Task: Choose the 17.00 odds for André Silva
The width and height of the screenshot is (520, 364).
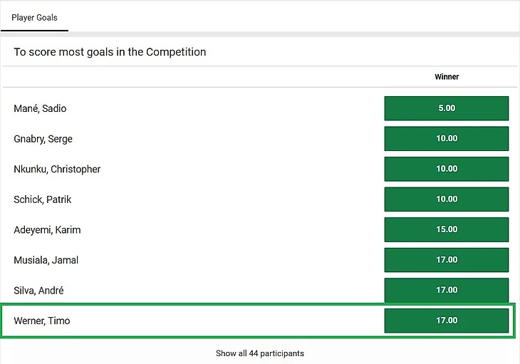Action: (x=446, y=290)
